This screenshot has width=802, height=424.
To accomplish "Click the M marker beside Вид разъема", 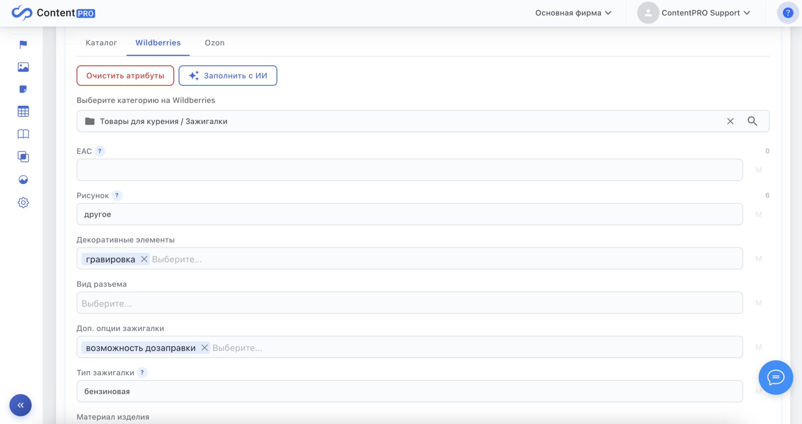I will (759, 303).
